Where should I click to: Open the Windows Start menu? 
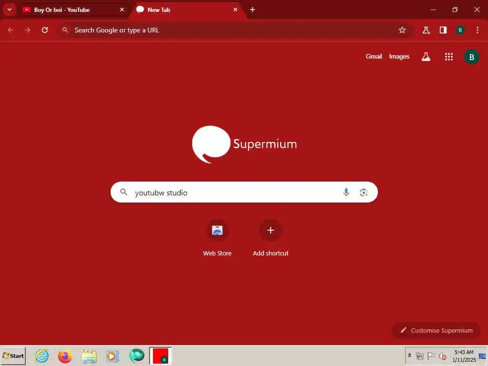[13, 356]
